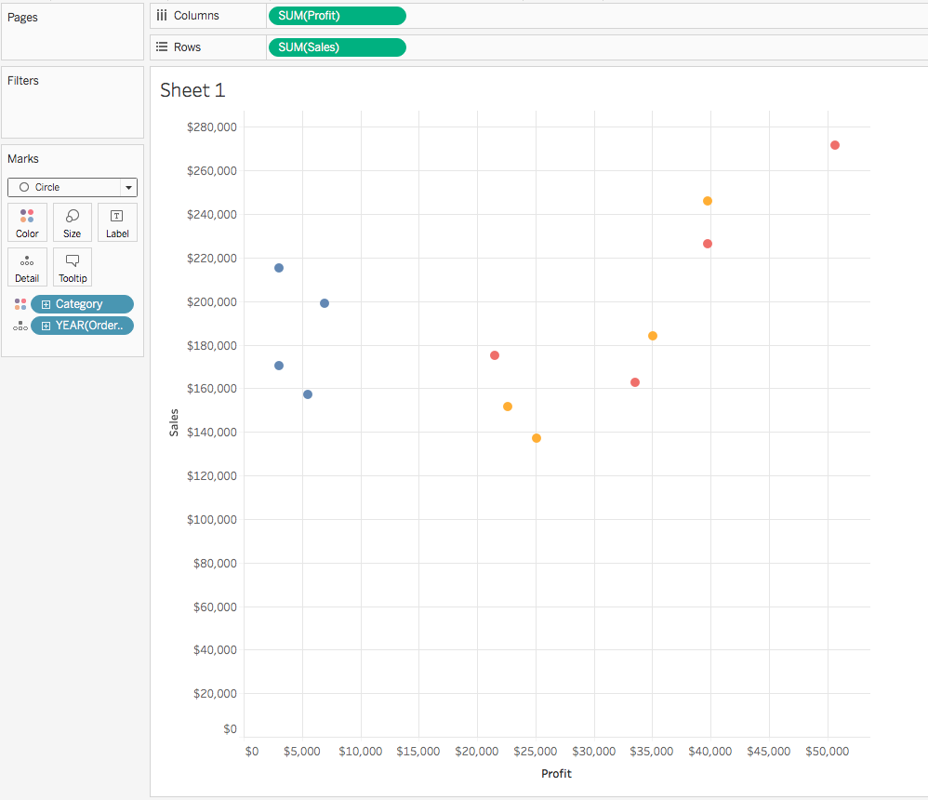Expand the Category pill plus icon
This screenshot has width=928, height=800.
45,303
